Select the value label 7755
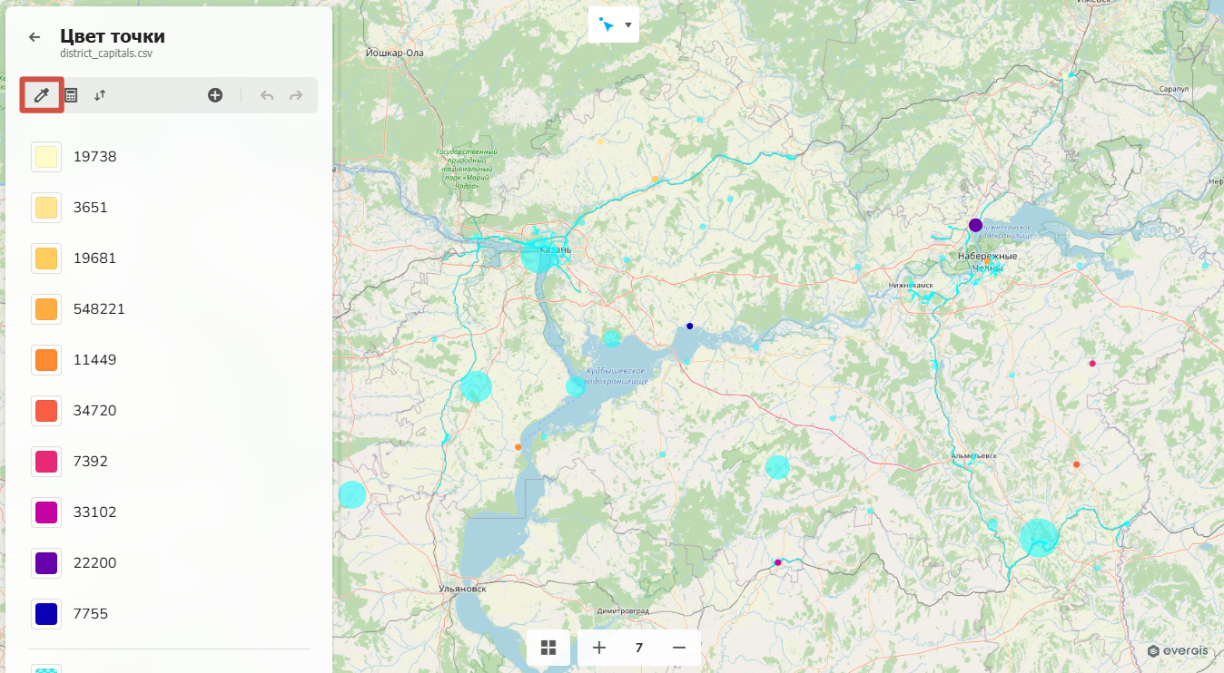The image size is (1224, 673). (91, 614)
